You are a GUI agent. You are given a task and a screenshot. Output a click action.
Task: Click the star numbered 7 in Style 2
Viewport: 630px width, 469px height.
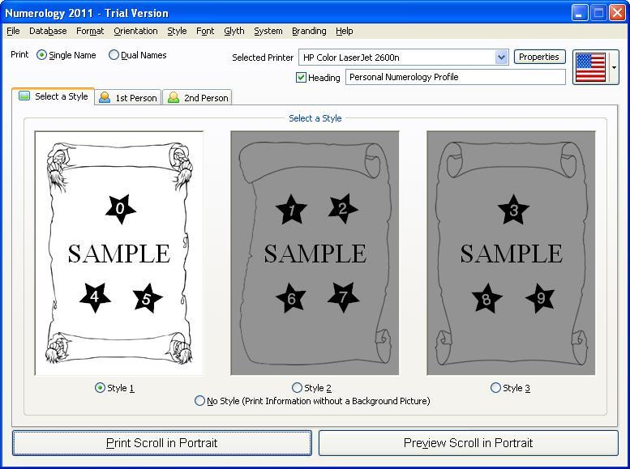[343, 297]
